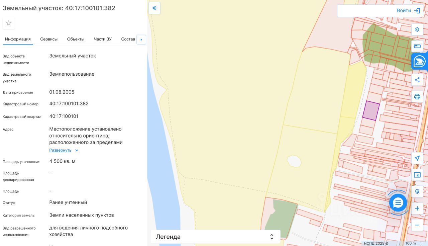428x246 pixels.
Task: Open the share map option
Action: [417, 80]
